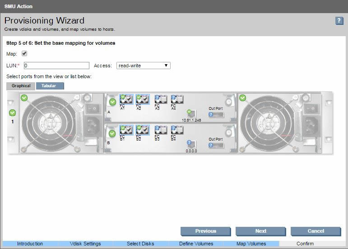Uncheck the Map checkbox

click(x=25, y=53)
